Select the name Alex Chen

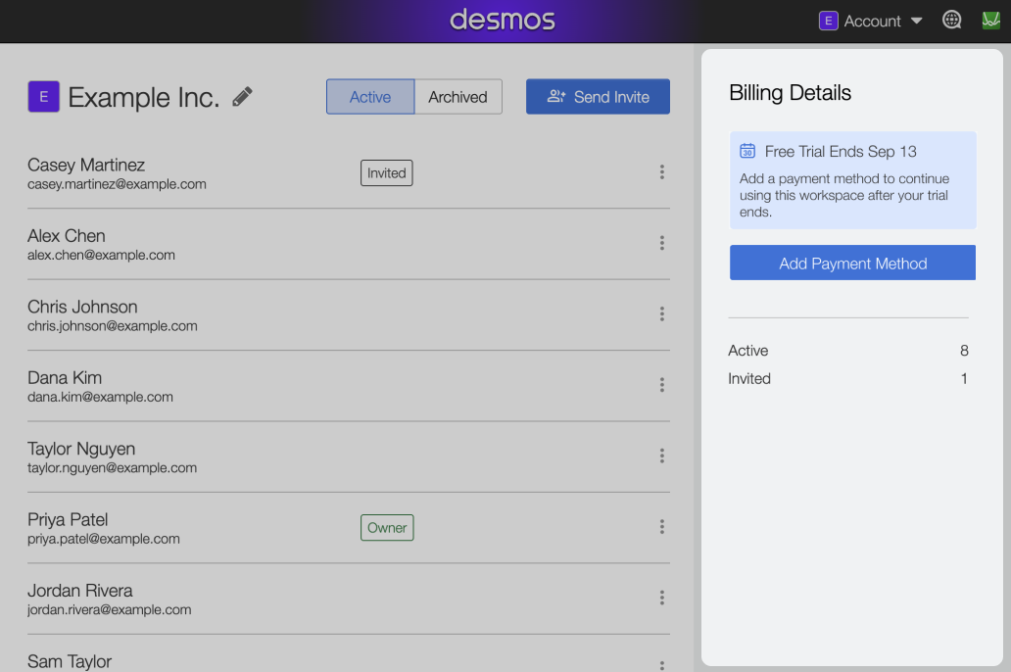point(67,236)
